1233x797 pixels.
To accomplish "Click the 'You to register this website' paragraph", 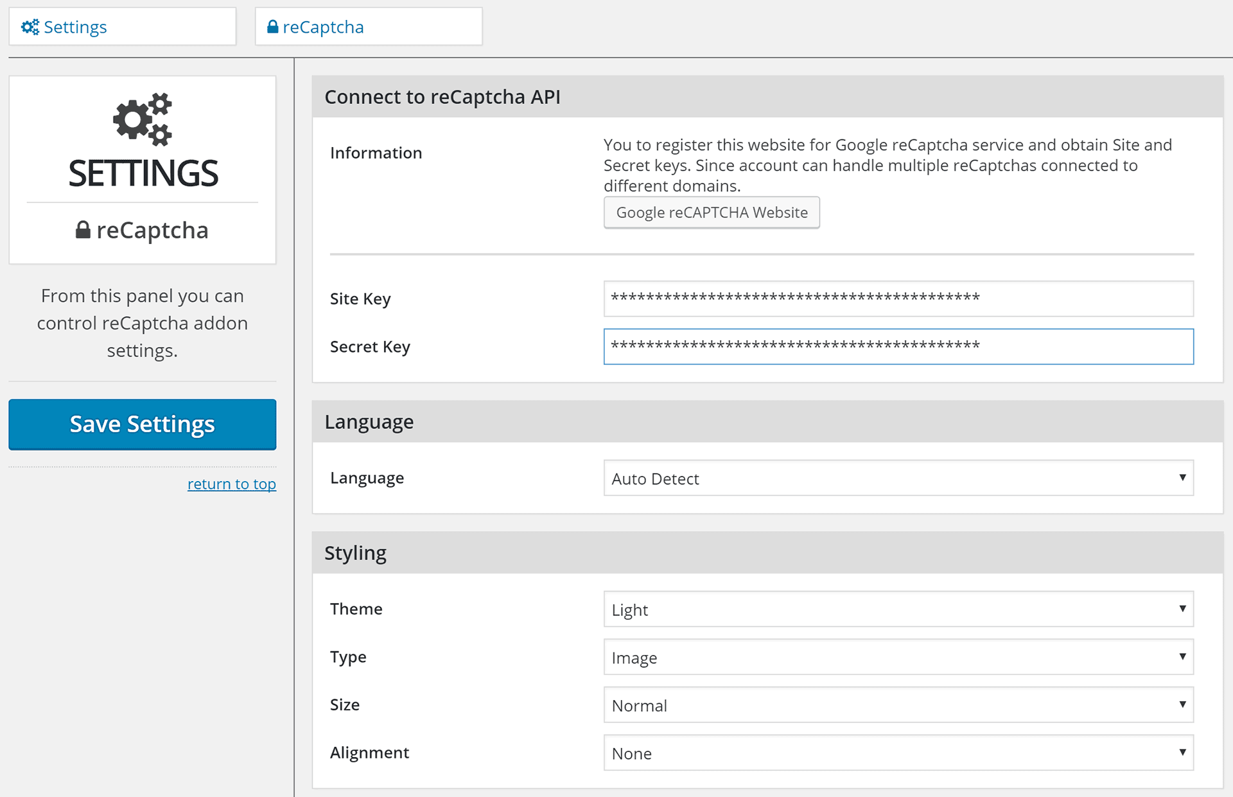I will click(x=888, y=166).
